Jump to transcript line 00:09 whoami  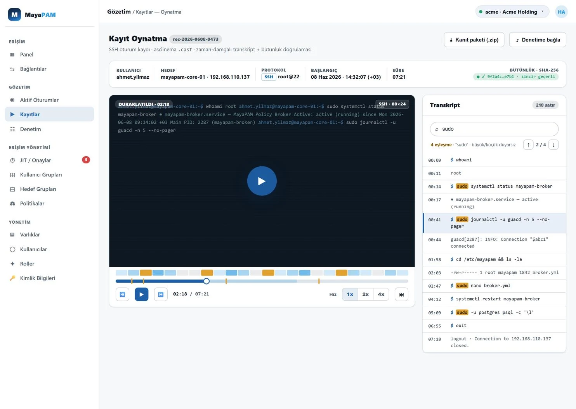coord(494,160)
